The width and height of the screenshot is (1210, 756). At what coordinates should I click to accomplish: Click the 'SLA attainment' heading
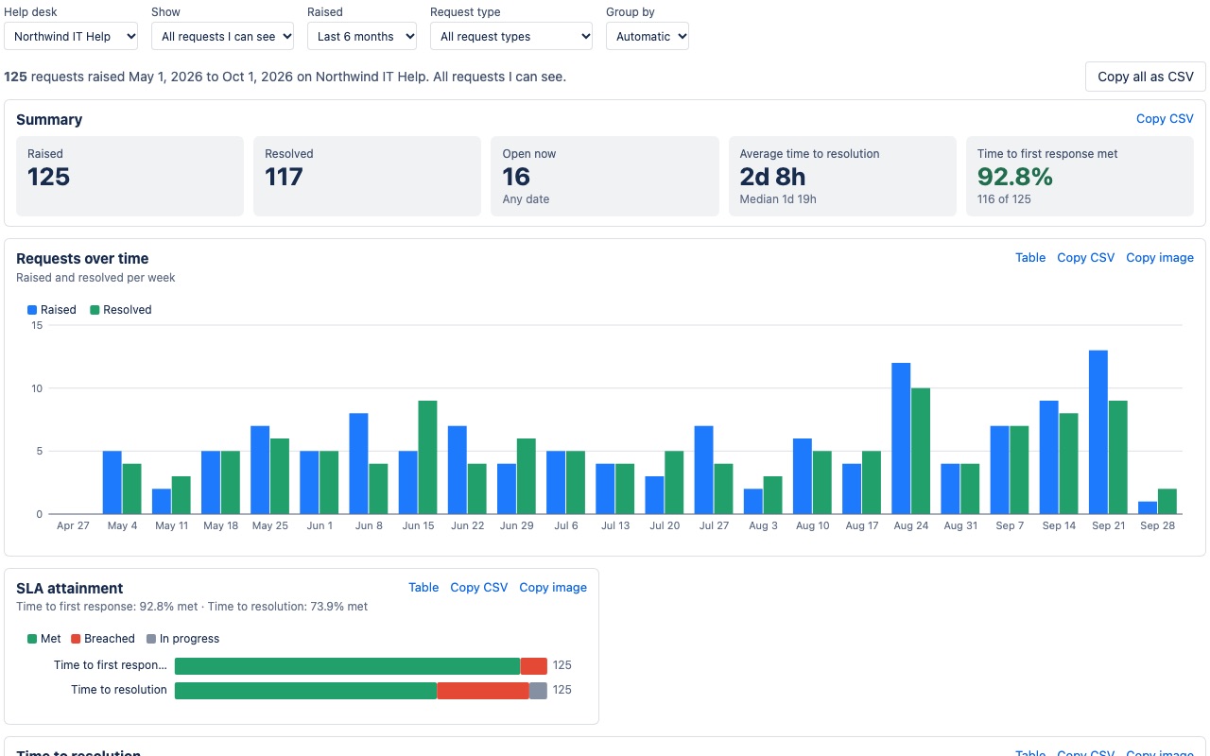70,588
